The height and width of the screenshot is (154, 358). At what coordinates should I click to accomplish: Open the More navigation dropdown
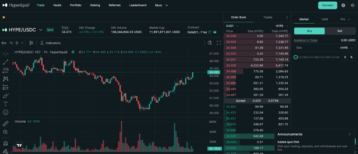click(x=162, y=5)
